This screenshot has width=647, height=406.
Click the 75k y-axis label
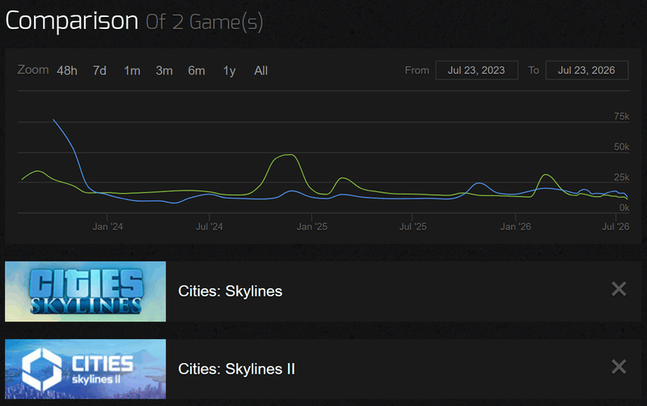[x=621, y=116]
